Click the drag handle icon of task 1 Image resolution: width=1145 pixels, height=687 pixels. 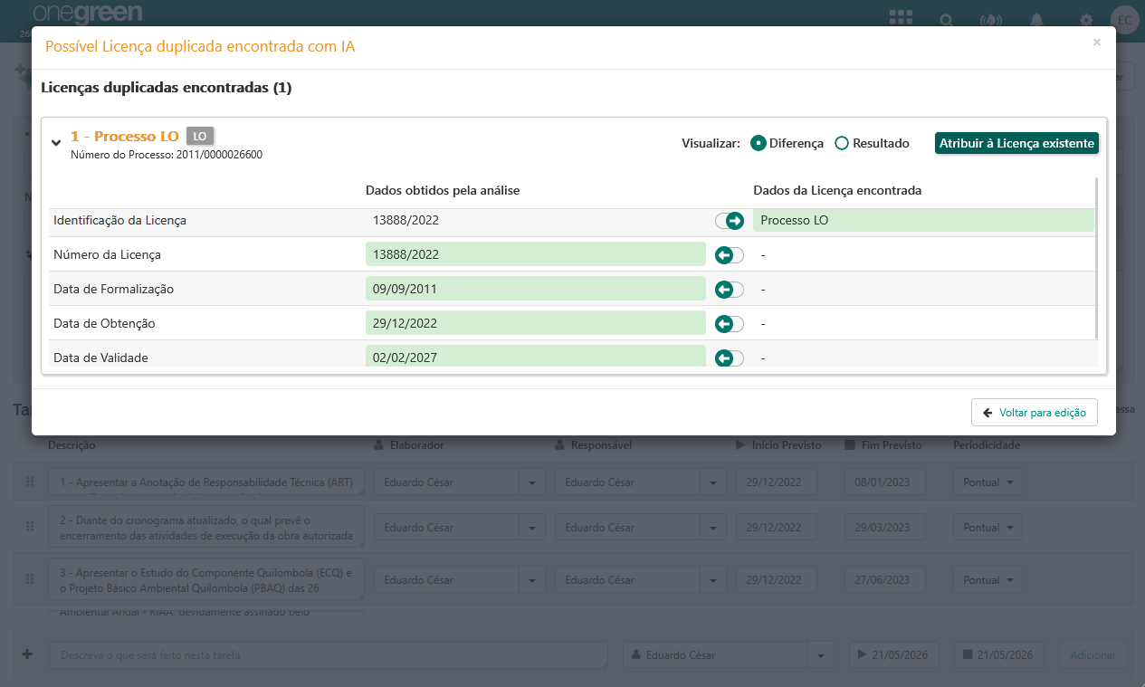(29, 482)
